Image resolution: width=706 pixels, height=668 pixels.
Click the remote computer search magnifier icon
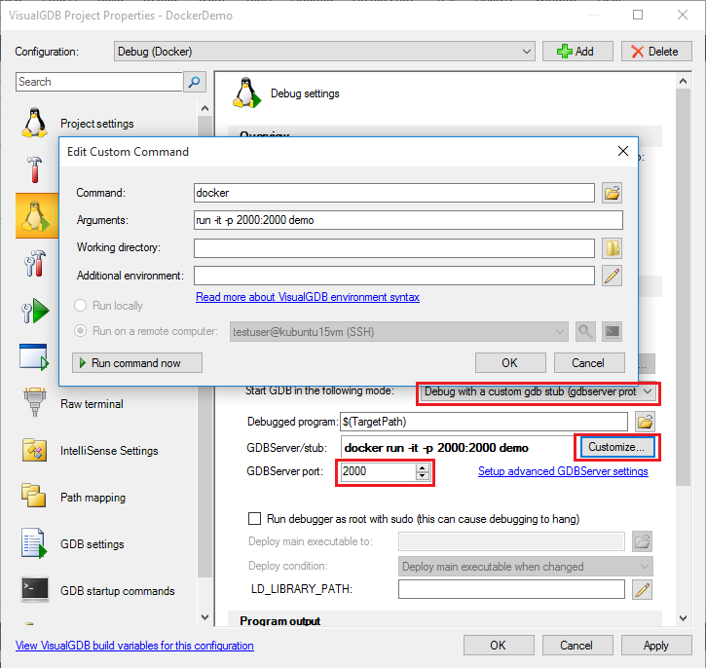(585, 332)
